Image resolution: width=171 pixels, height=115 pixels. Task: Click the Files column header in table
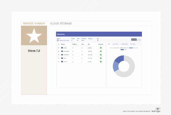click(83, 44)
